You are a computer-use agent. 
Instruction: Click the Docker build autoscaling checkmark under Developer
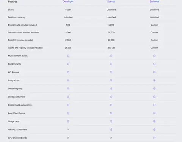pyautogui.click(x=68, y=105)
